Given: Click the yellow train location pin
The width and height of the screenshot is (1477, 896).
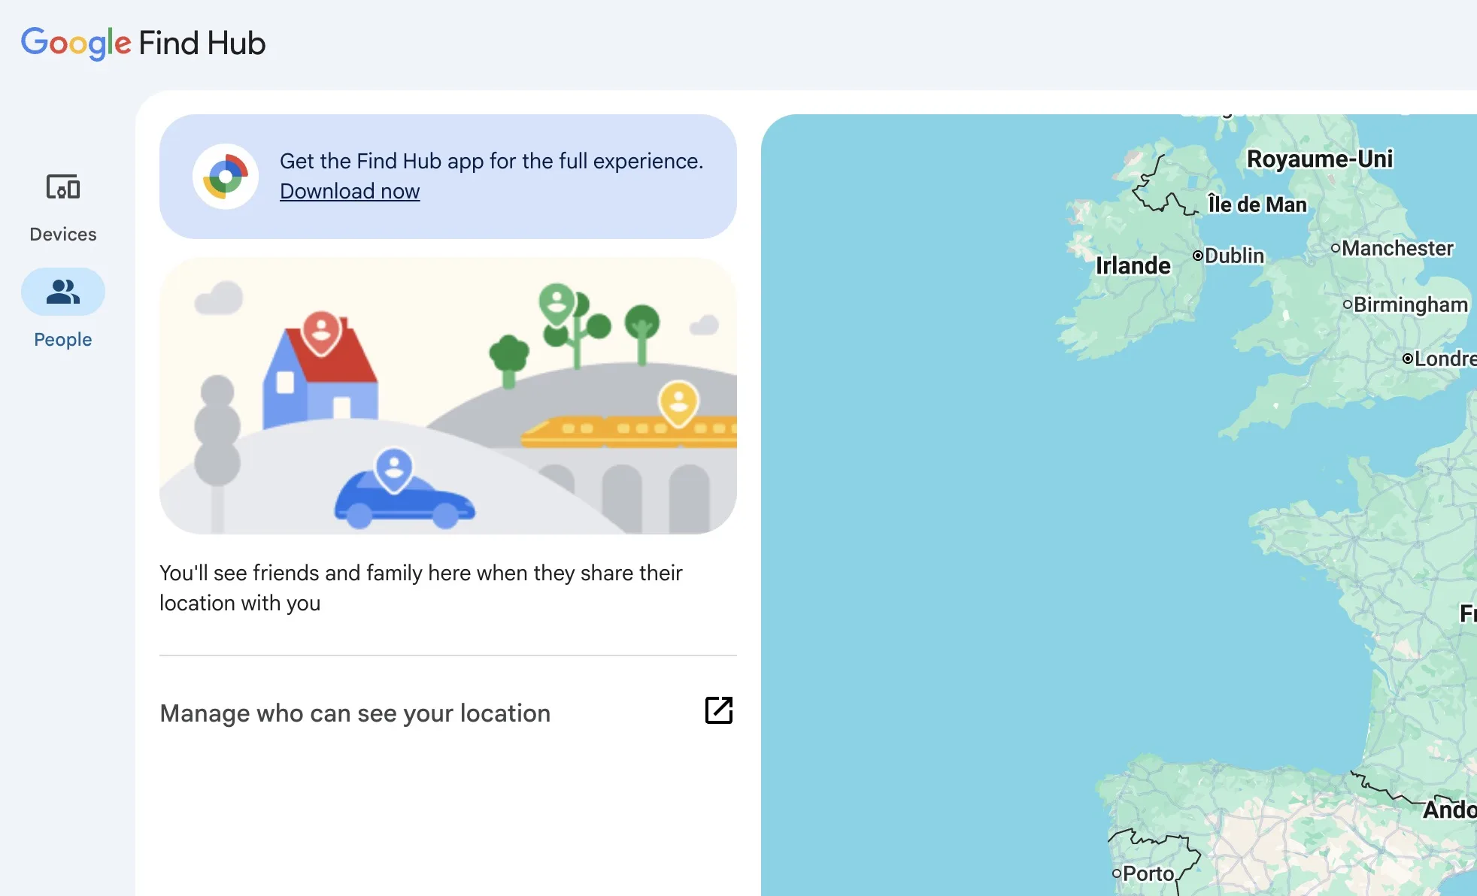Looking at the screenshot, I should (x=678, y=402).
